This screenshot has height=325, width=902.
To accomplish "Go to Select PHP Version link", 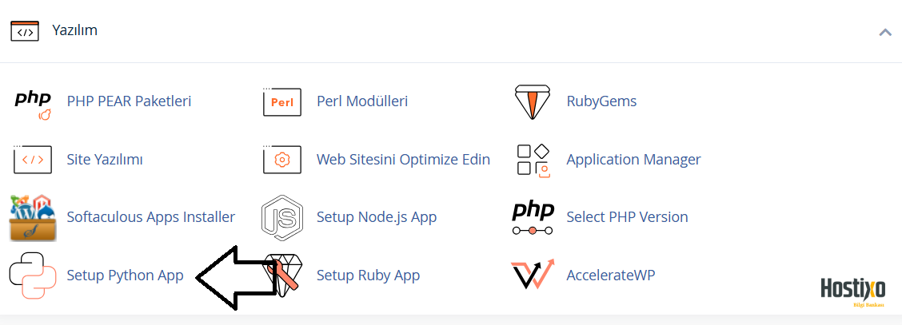I will coord(627,218).
